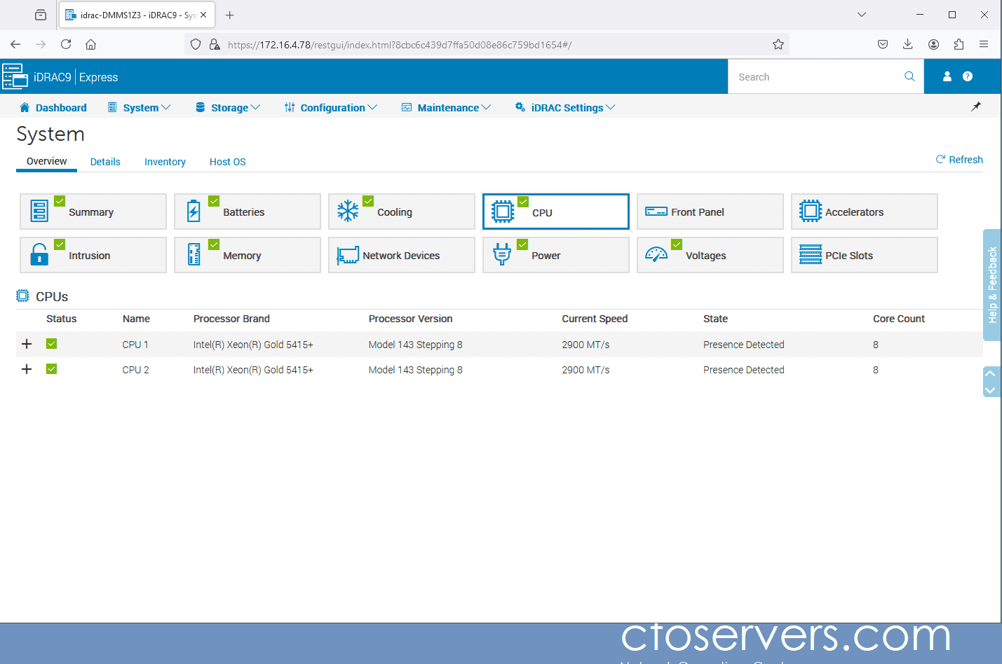Click the Refresh link
The width and height of the screenshot is (1002, 664).
[959, 160]
